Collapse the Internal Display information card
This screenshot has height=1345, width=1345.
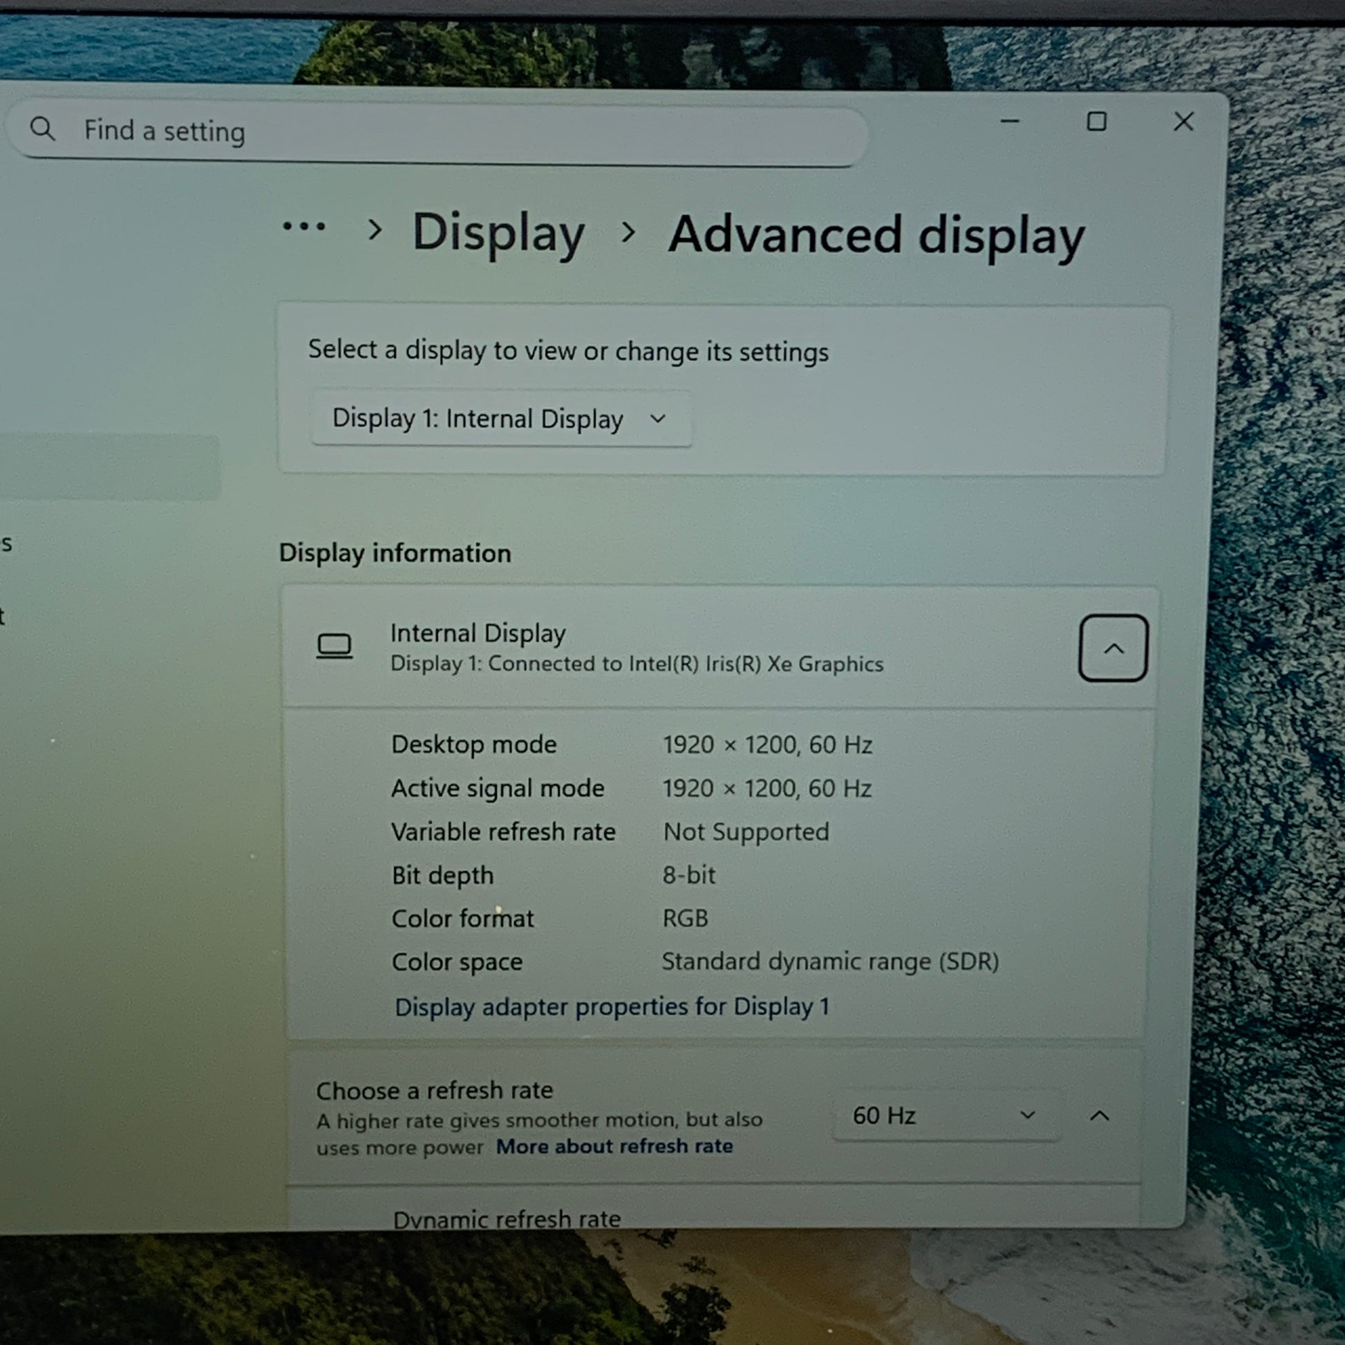[1113, 648]
